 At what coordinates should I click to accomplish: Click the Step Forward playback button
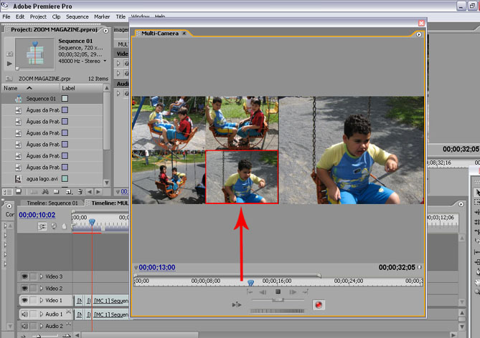(293, 292)
